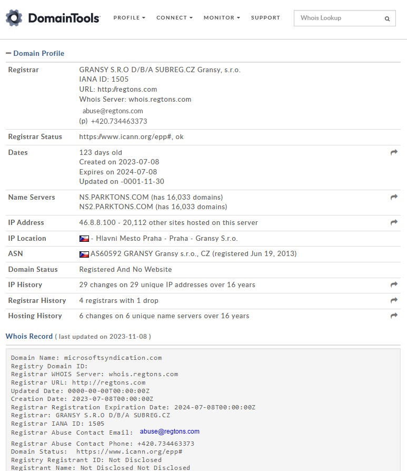Open the share arrow in Hosting History row
This screenshot has height=471, width=407.
[394, 316]
